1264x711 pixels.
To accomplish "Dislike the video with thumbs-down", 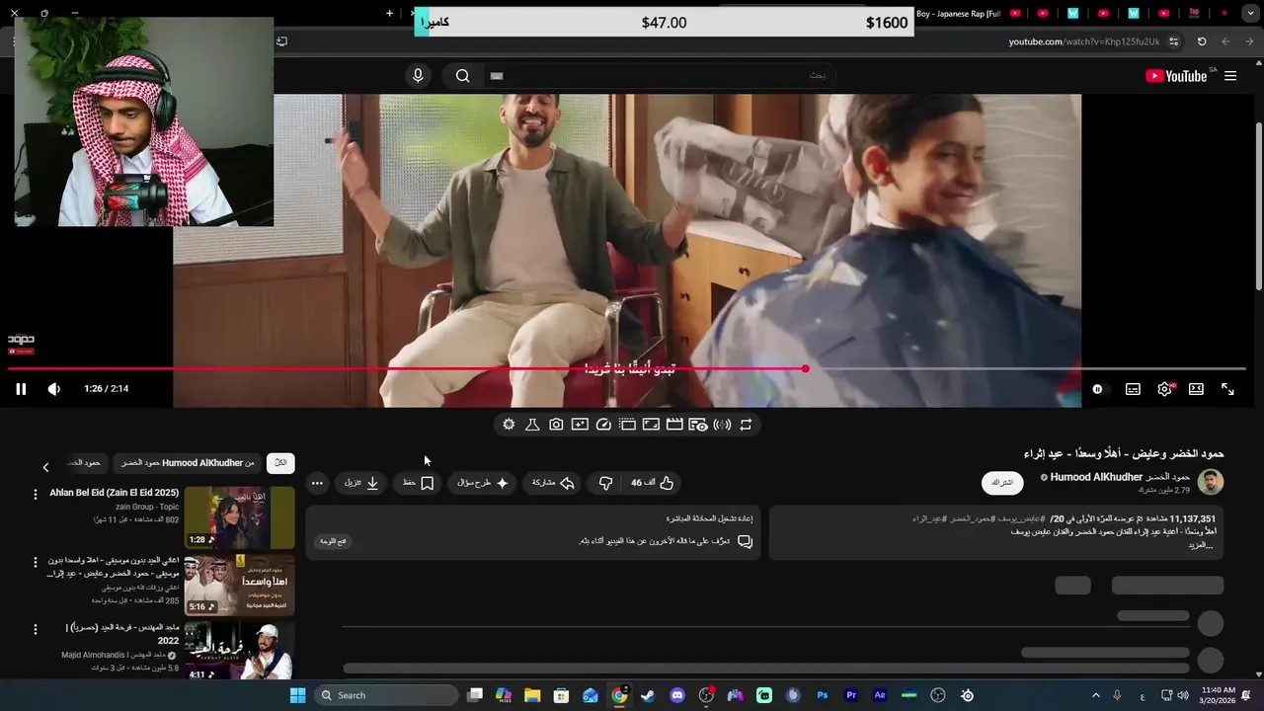I will pos(605,483).
